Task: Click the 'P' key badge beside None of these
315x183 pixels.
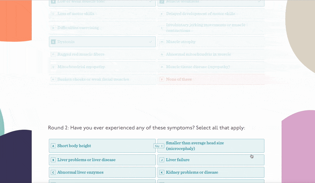Action: (x=162, y=79)
